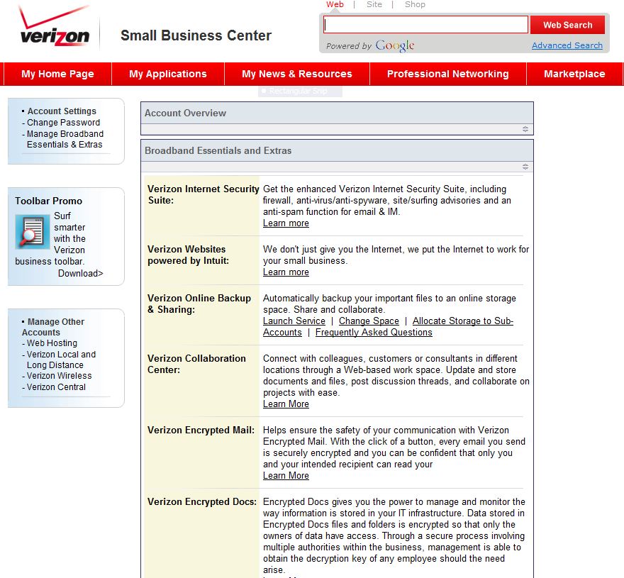Screen dimensions: 624x578
Task: Click the Verizon Encrypted Docs label
Action: pos(202,502)
